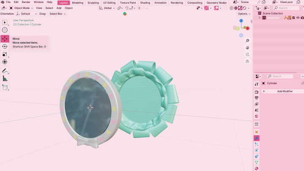Toggle camera view icon in viewport
This screenshot has width=304, height=171.
point(247,54)
